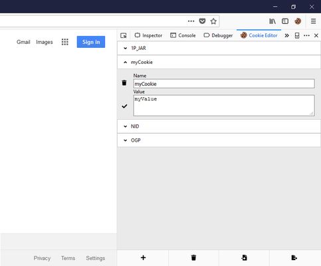Save page to Pocket icon
Image resolution: width=321 pixels, height=266 pixels.
[202, 21]
